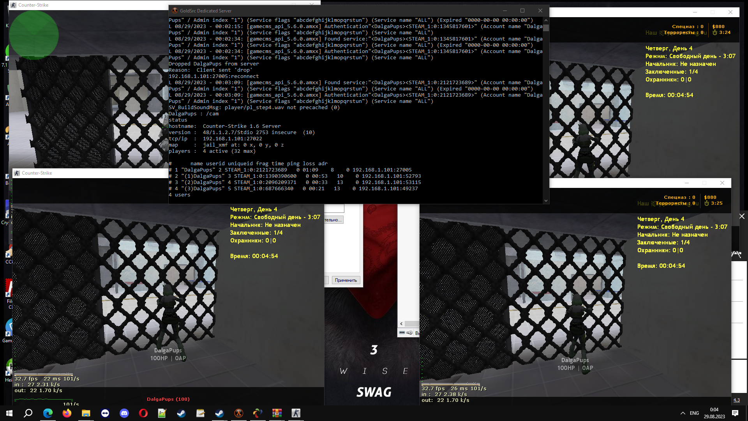
Task: Click the server console scrollbar thumb
Action: point(546,28)
